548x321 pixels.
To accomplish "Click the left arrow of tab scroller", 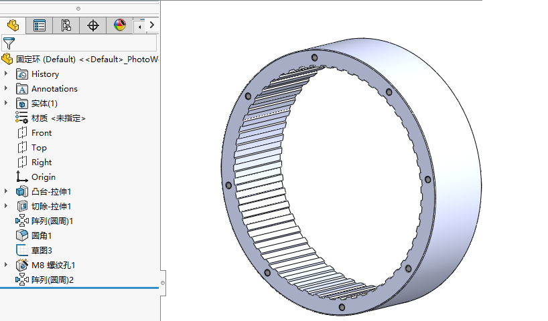I will 140,27.
